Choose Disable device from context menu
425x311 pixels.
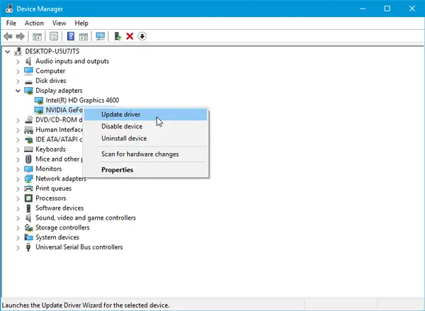point(146,126)
